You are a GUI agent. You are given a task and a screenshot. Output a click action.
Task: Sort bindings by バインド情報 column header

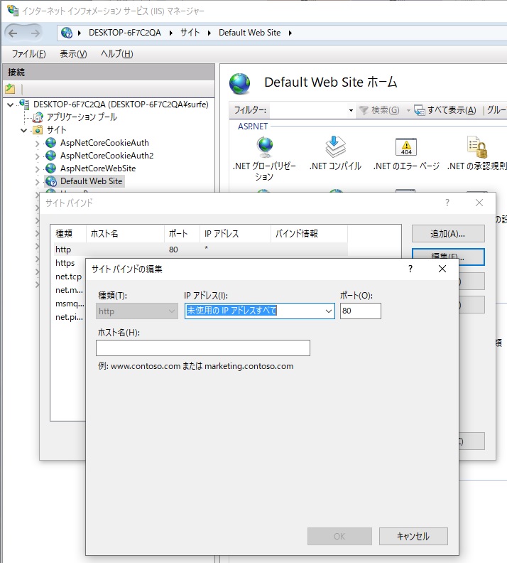(x=309, y=233)
